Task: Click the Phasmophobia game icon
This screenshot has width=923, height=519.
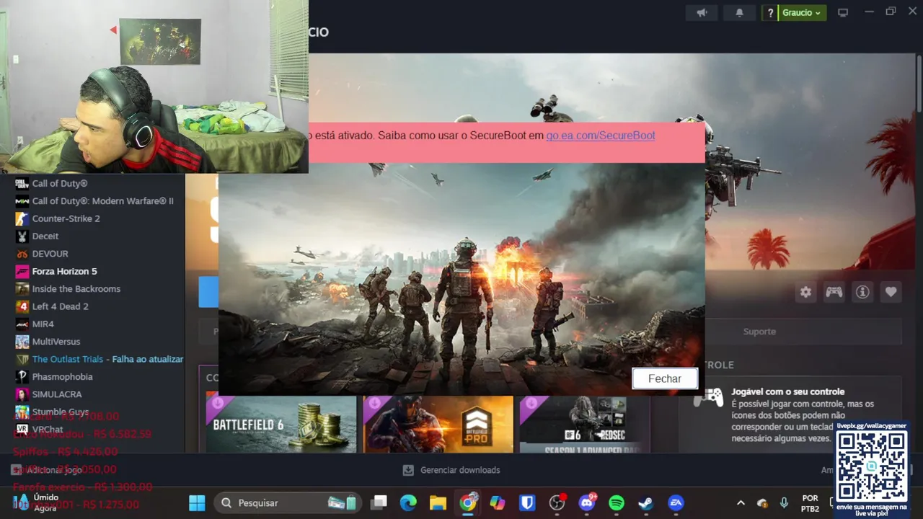Action: (x=22, y=376)
